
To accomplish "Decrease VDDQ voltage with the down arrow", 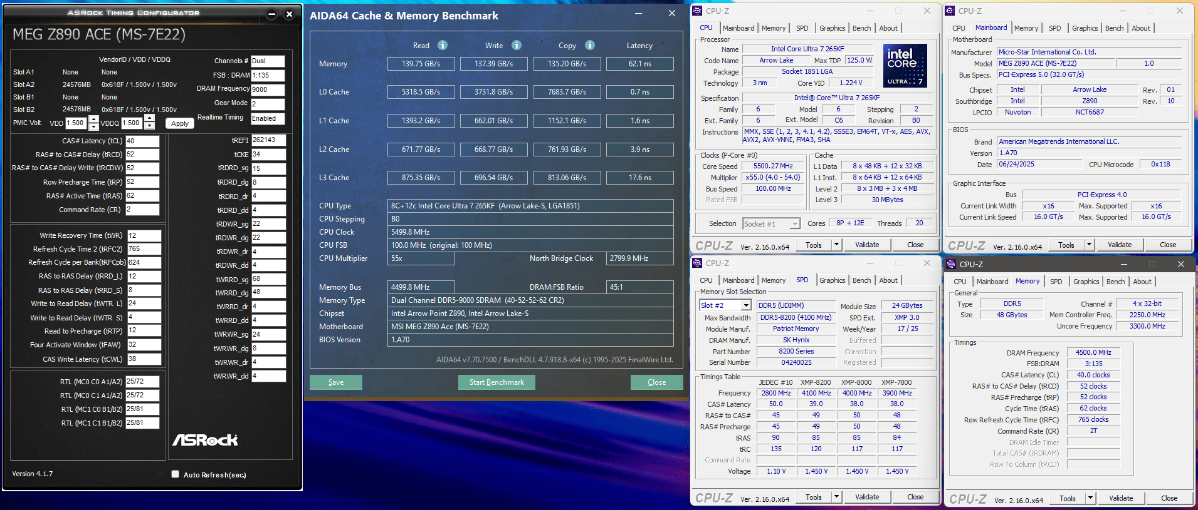I will click(149, 126).
